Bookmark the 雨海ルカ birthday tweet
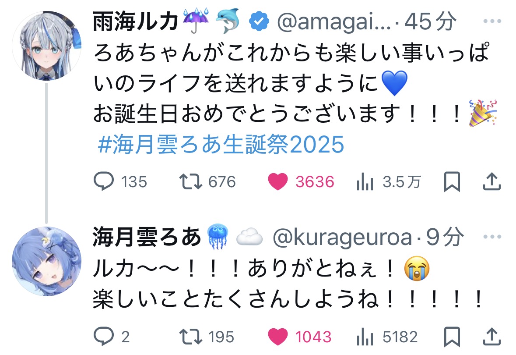 452,181
